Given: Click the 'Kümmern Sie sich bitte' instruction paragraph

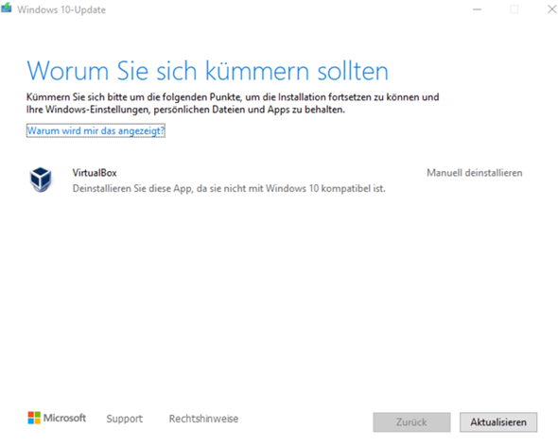Looking at the screenshot, I should 233,103.
